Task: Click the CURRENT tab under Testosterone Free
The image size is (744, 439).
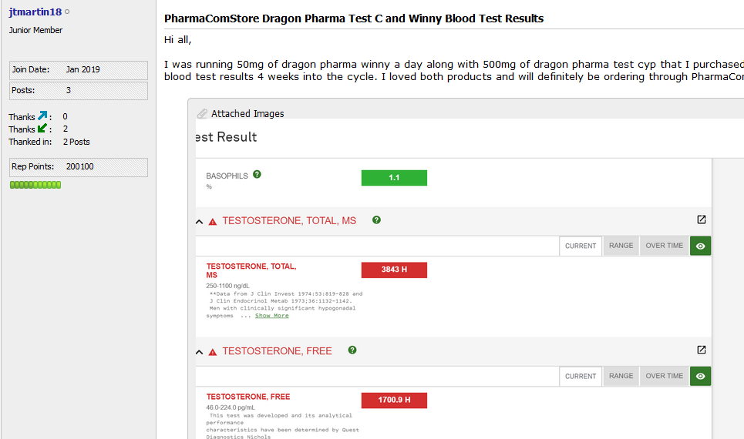Action: 580,376
